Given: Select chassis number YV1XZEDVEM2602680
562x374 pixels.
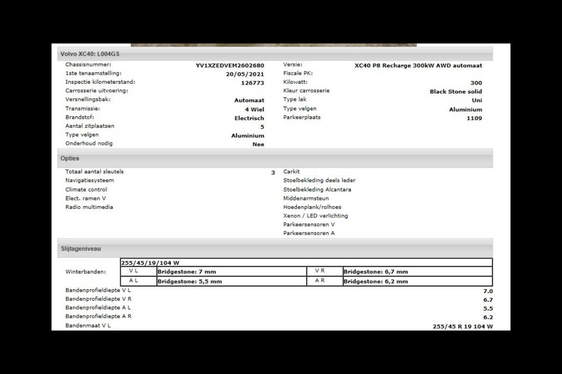Looking at the screenshot, I should click(229, 66).
